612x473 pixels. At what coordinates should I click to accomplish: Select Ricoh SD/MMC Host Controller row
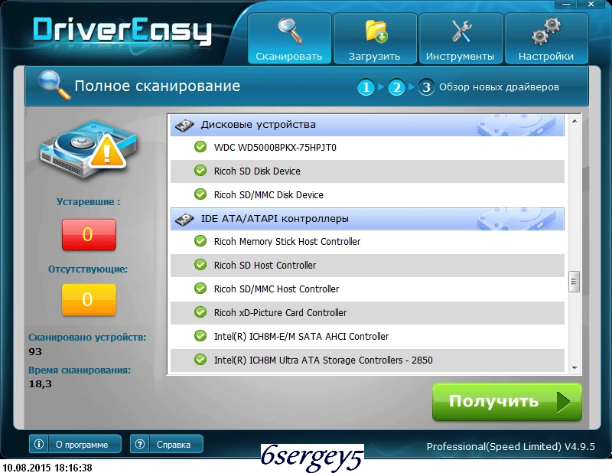tap(367, 289)
